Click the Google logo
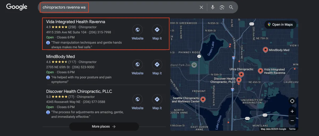 17,7
